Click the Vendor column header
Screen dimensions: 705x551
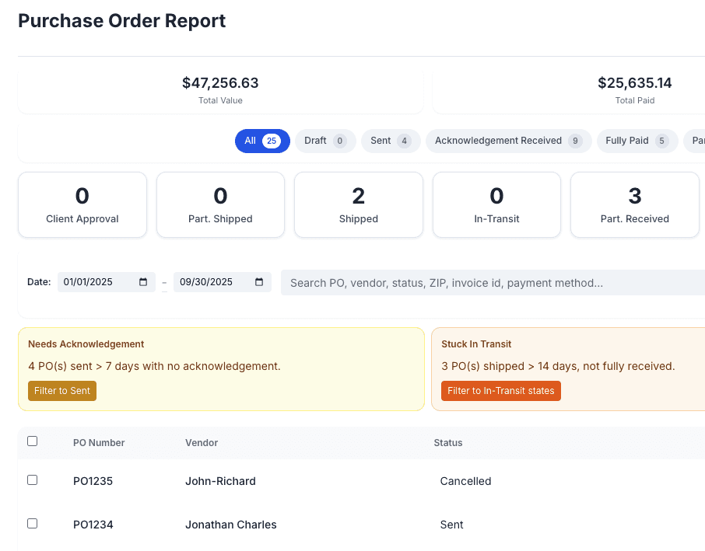point(202,443)
